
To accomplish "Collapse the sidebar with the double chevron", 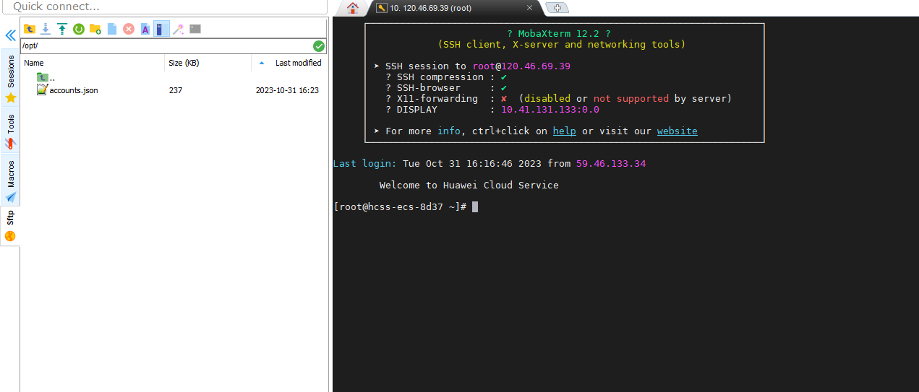I will 10,35.
